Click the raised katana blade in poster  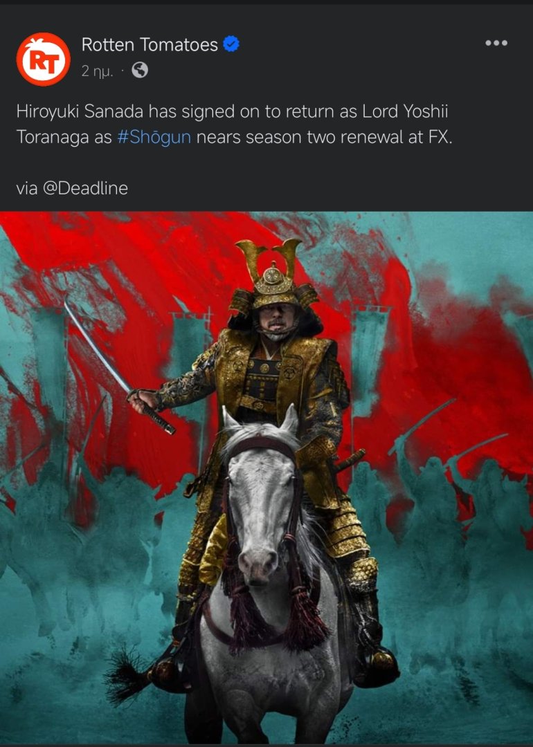pos(98,348)
